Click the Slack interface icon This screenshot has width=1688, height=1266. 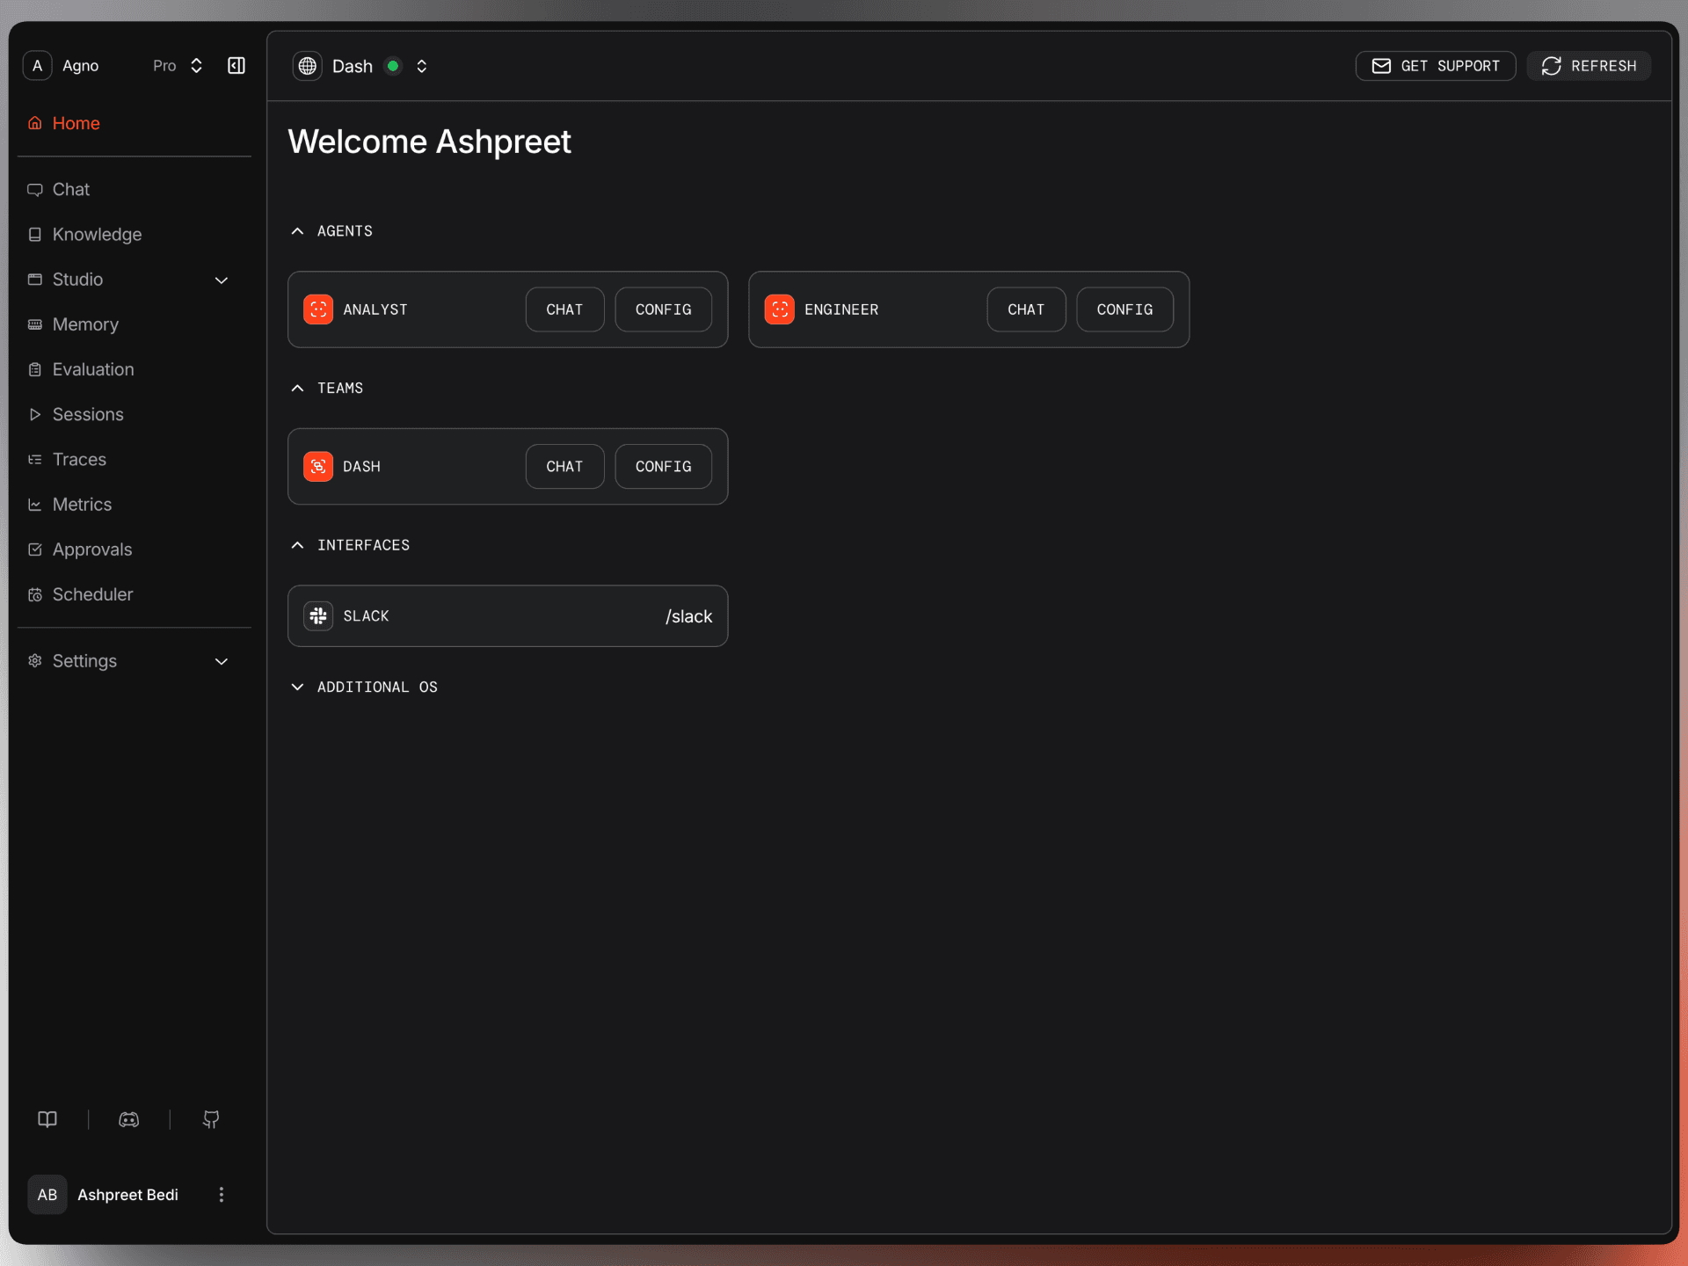coord(318,616)
